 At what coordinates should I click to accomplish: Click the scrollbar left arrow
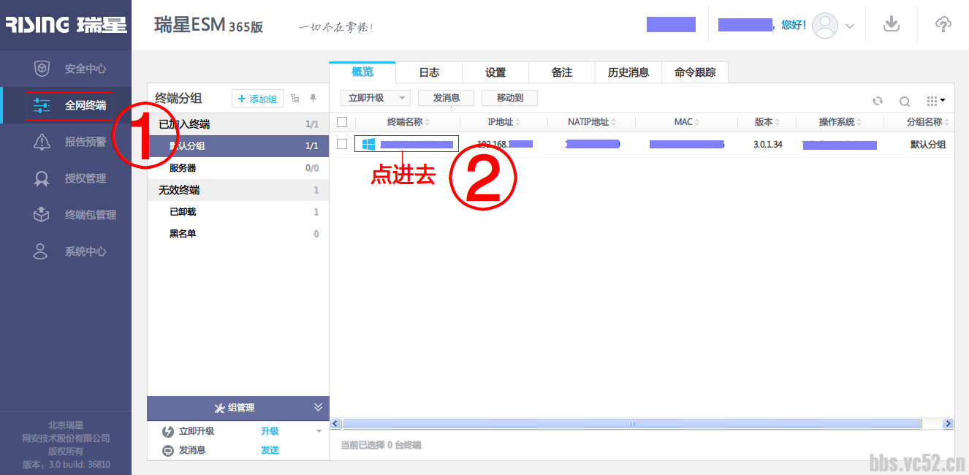[336, 424]
